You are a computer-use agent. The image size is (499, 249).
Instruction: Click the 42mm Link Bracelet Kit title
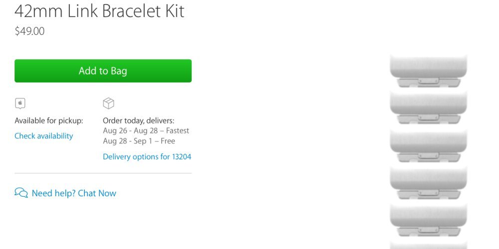point(100,11)
